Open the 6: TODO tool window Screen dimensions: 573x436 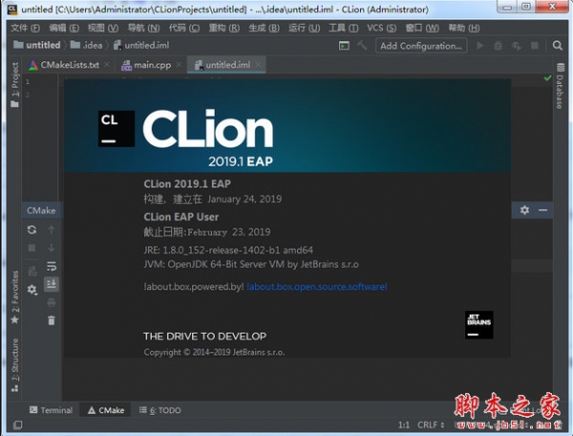160,410
